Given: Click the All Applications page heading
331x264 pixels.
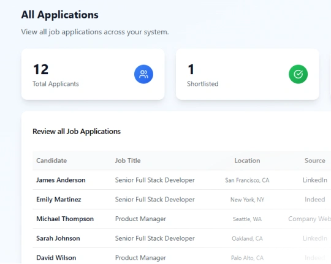Looking at the screenshot, I should [59, 15].
